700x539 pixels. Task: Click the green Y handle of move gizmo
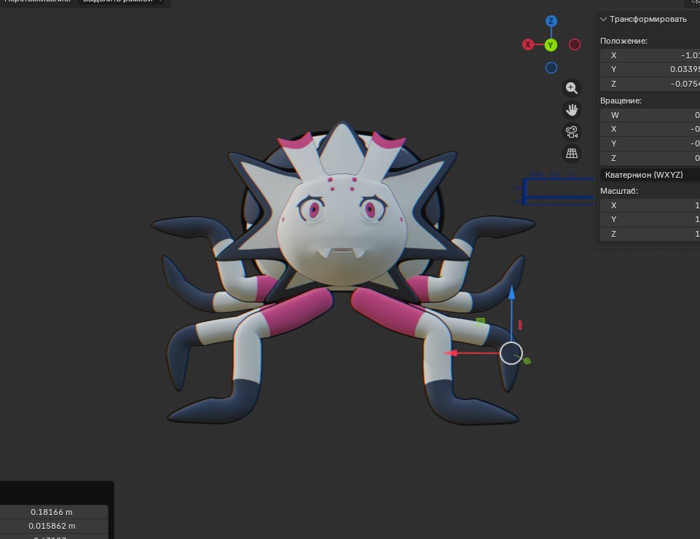pyautogui.click(x=527, y=361)
